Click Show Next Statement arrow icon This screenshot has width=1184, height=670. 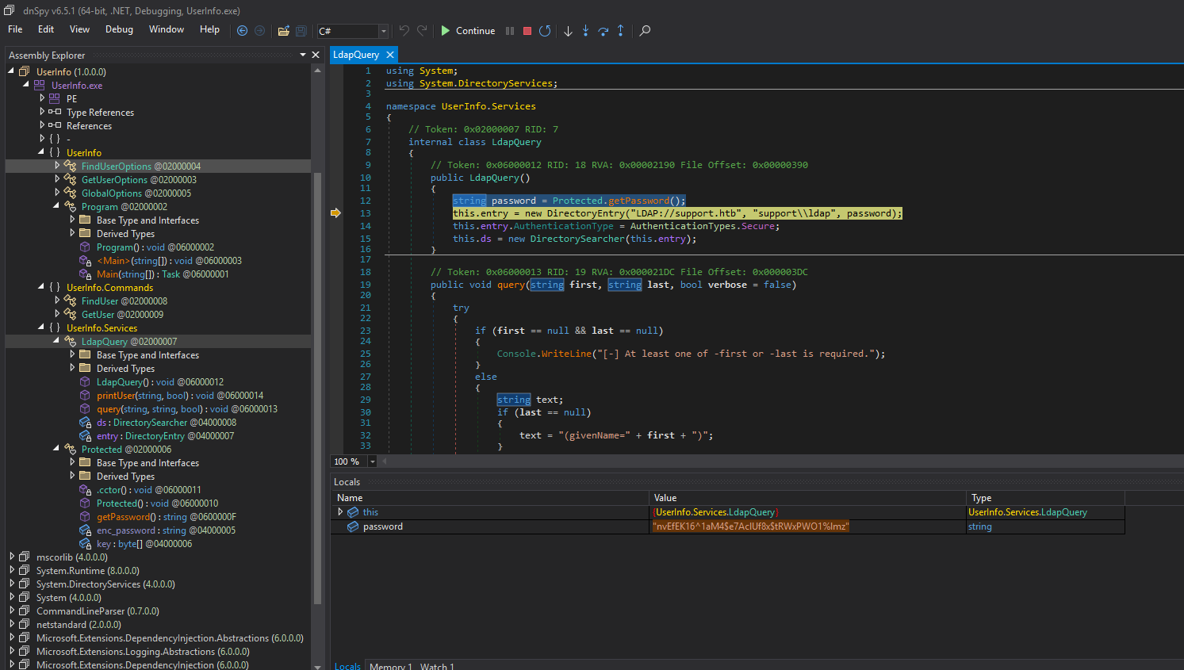pos(568,31)
